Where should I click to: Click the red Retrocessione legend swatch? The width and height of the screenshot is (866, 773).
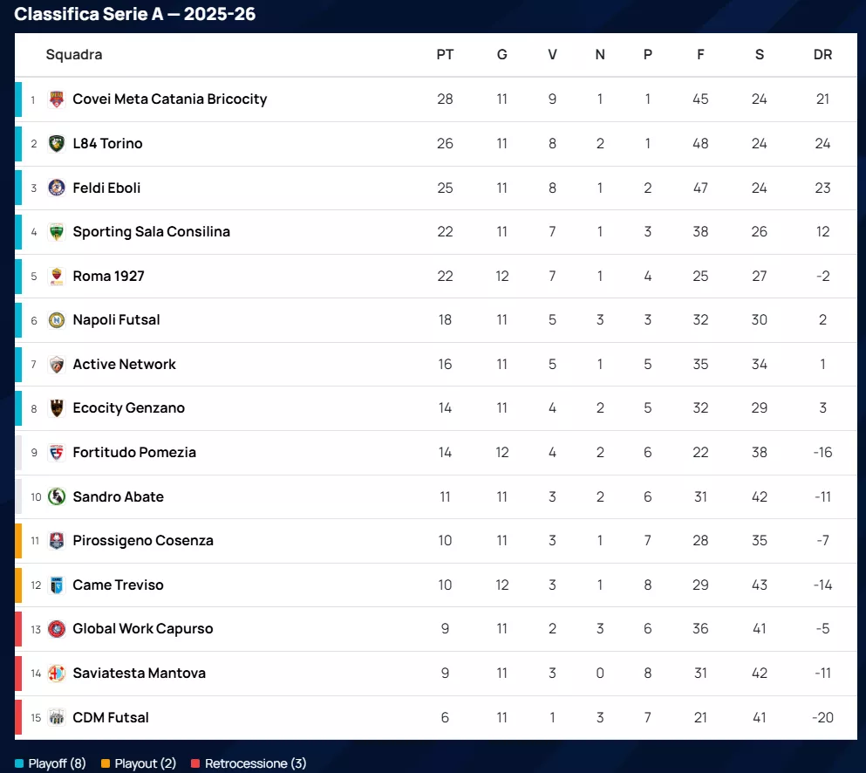click(196, 764)
